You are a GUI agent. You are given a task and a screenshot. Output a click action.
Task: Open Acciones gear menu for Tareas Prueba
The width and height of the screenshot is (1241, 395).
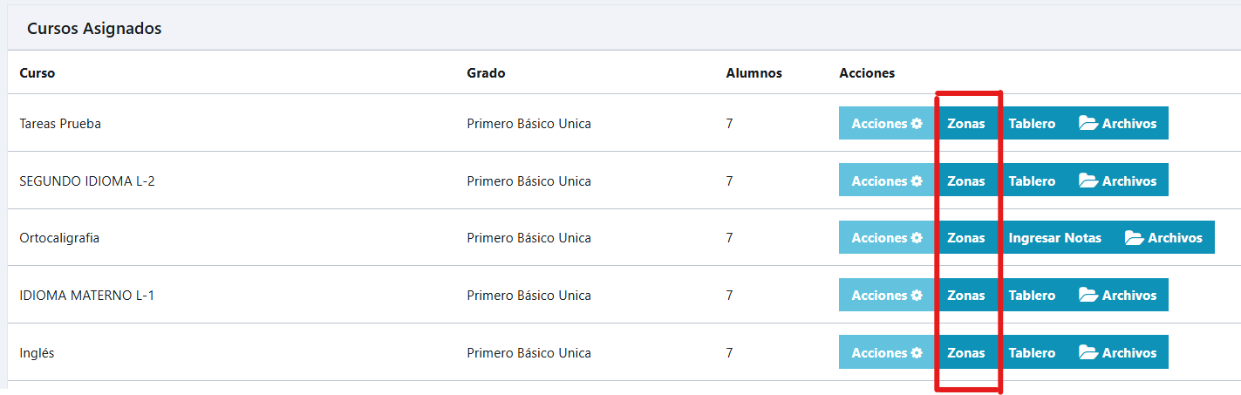click(887, 123)
